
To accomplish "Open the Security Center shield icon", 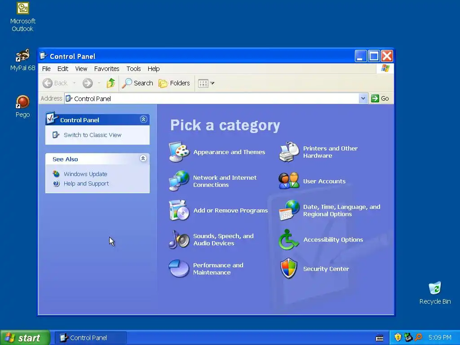I will click(x=289, y=269).
